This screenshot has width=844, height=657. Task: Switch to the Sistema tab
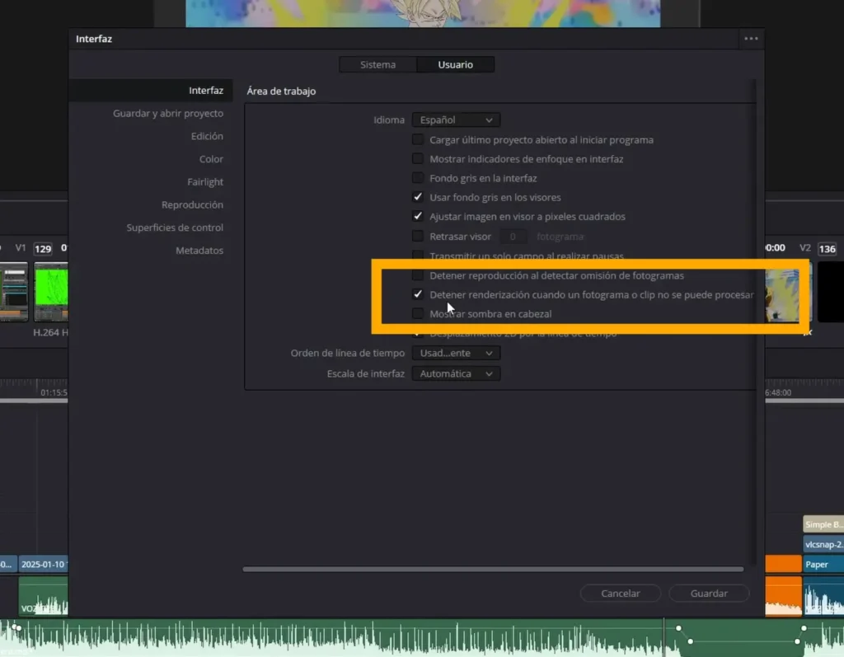(377, 64)
